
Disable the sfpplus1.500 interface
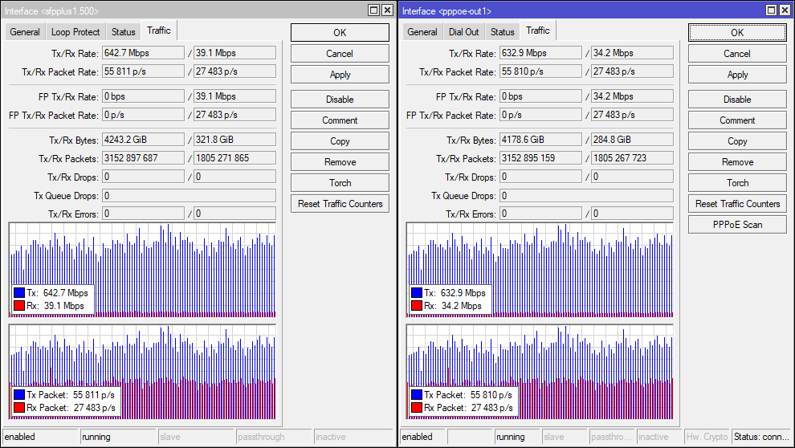(x=340, y=100)
